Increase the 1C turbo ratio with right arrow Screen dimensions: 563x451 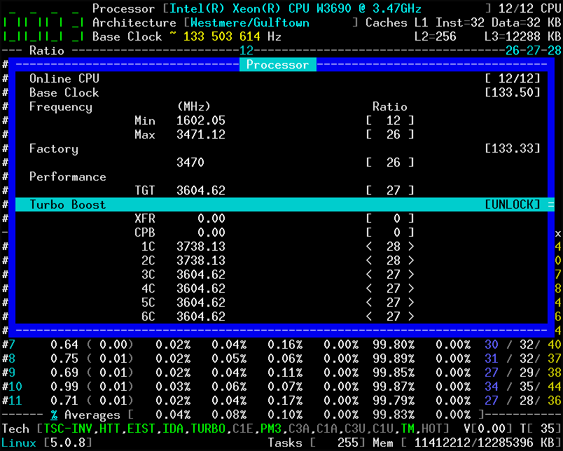[411, 247]
